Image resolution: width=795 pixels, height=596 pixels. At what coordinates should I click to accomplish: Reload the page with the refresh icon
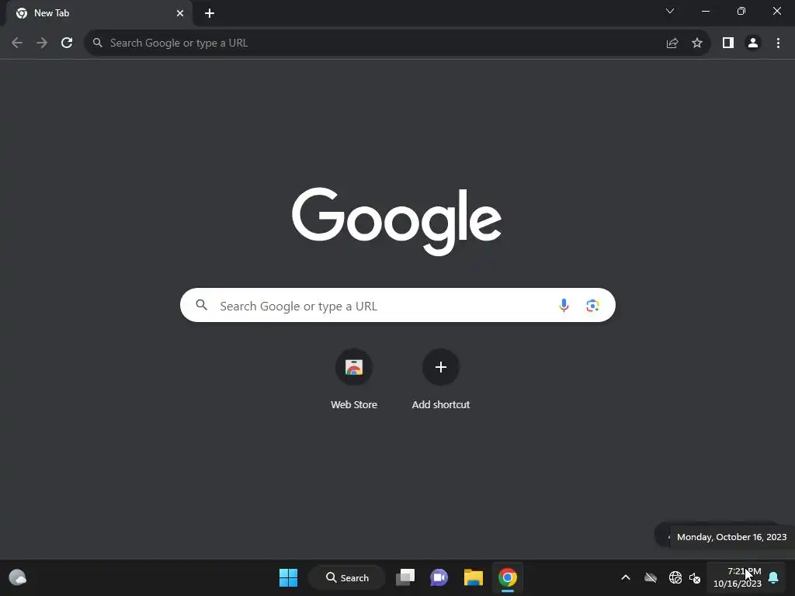click(67, 43)
